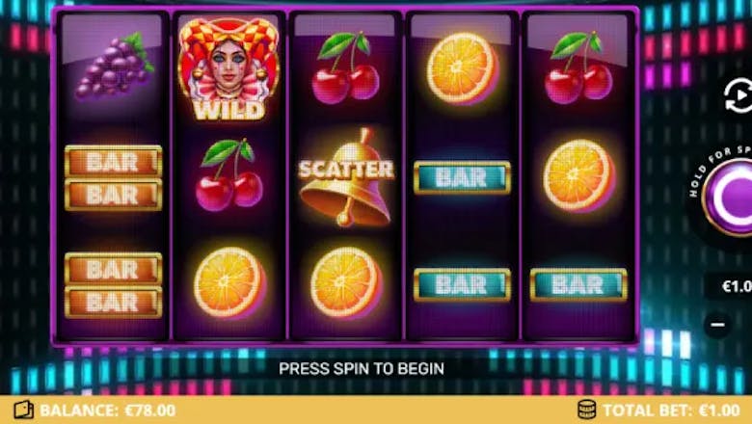Screen dimensions: 752x424
Task: Click the cherries symbol on the fifth reel
Action: tap(578, 67)
